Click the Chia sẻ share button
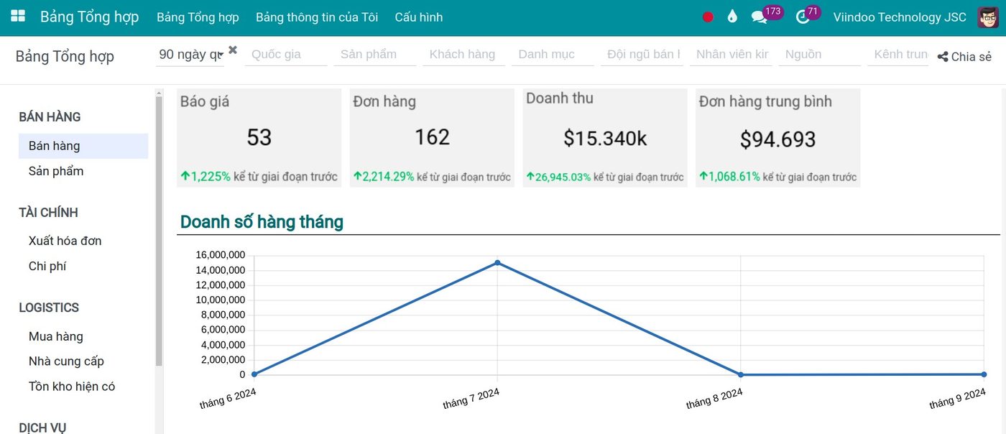 tap(964, 57)
